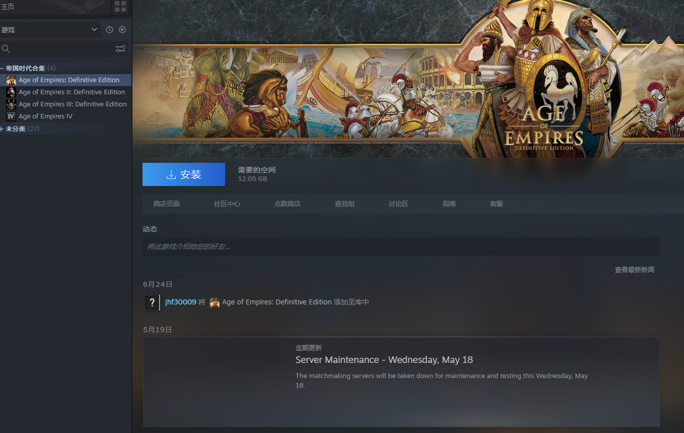Click the 定期更新 label on news card
Screen dimensions: 684x433
coord(309,348)
